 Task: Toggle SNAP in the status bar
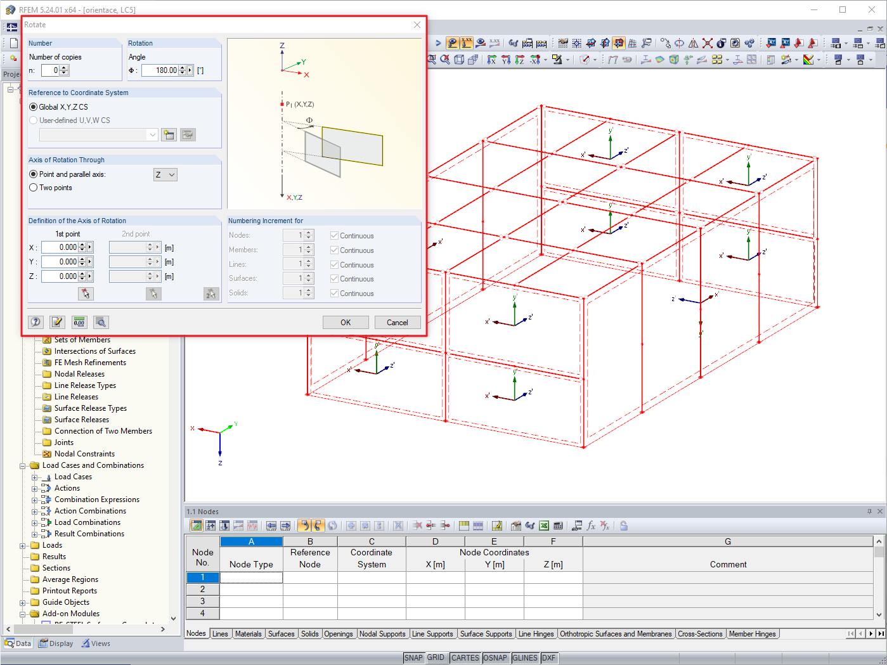(x=413, y=657)
